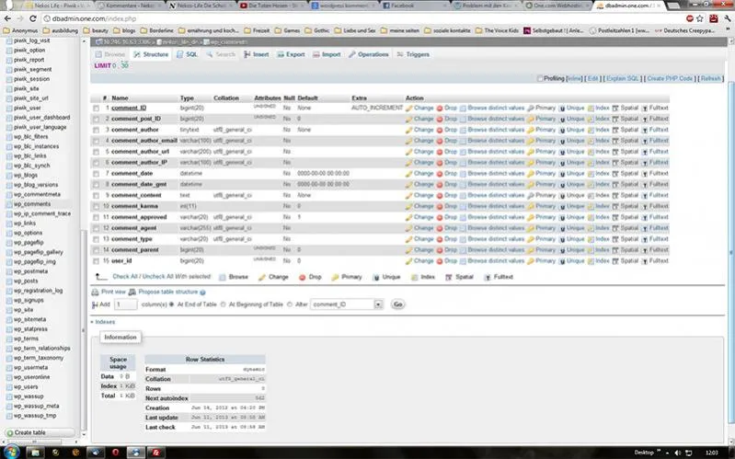The height and width of the screenshot is (459, 735).
Task: Open the Insert tab
Action: [257, 55]
